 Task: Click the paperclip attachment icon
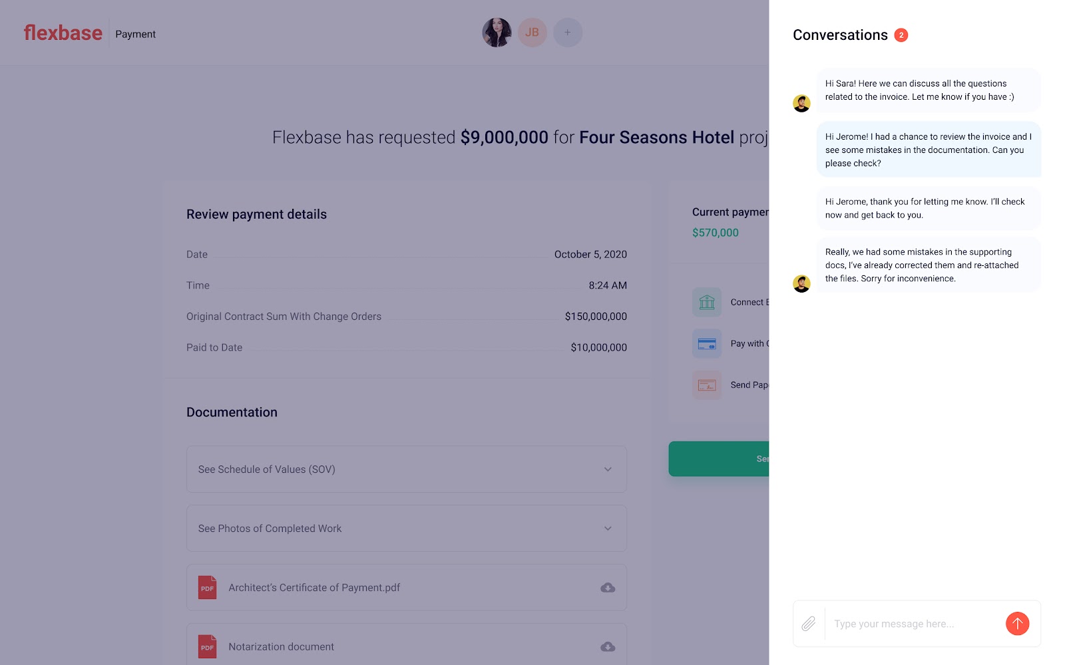(808, 624)
